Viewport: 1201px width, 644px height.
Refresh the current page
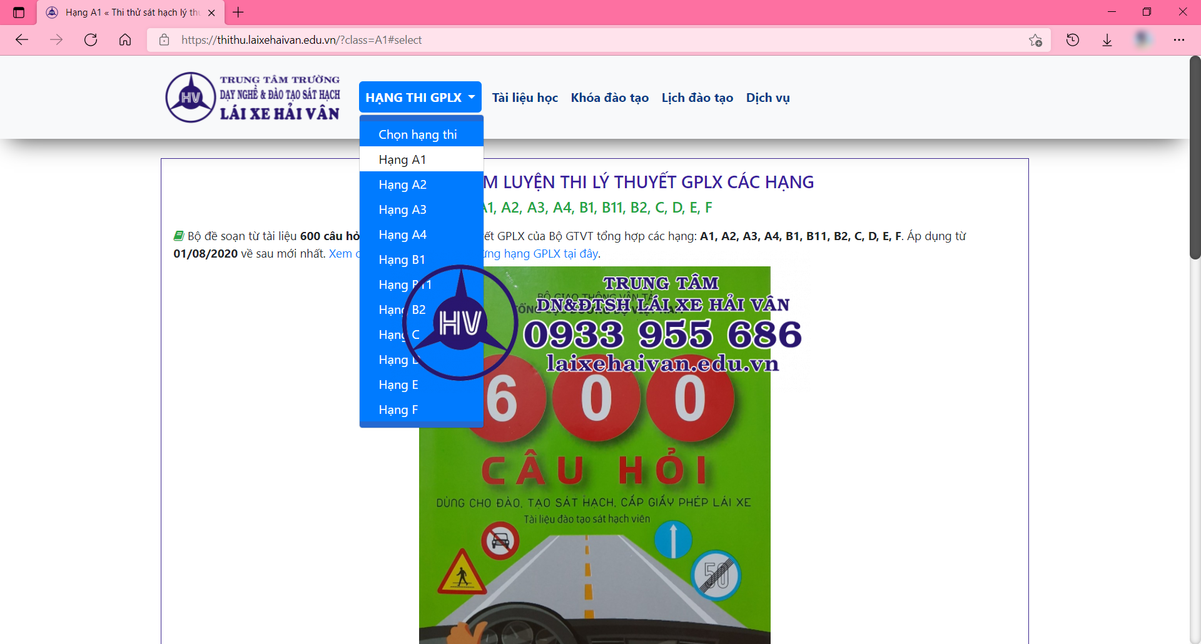(91, 39)
